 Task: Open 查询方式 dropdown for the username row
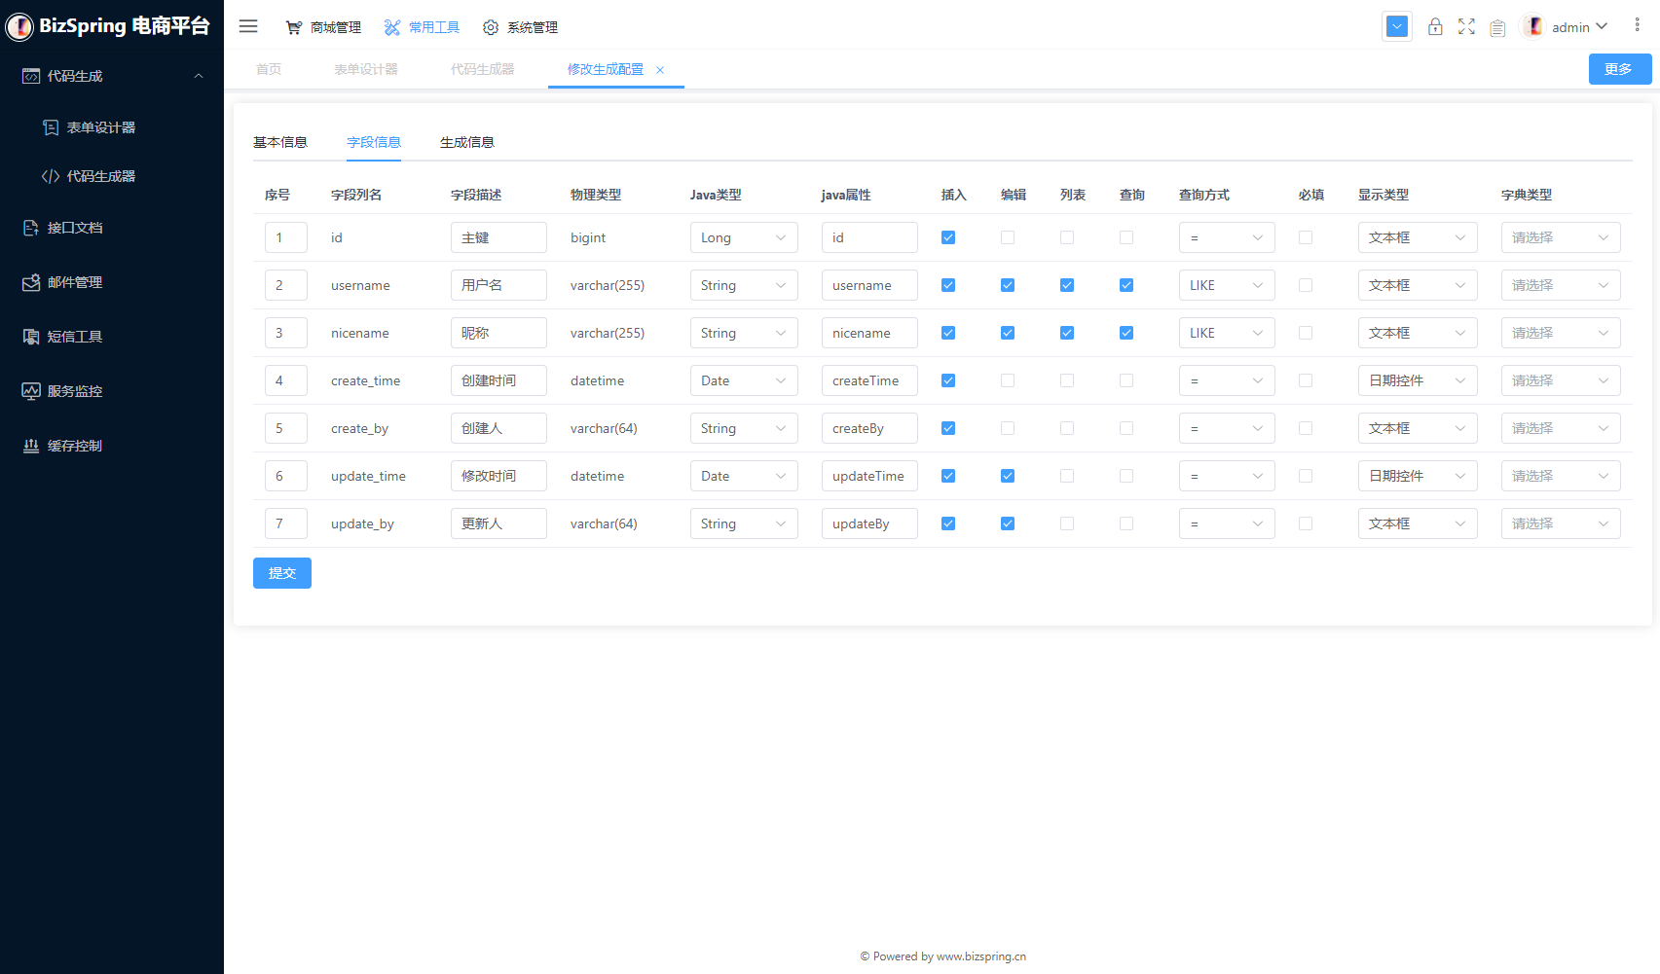click(x=1227, y=285)
